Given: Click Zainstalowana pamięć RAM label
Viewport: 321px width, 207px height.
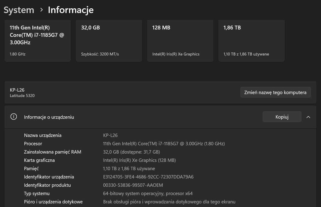Looking at the screenshot, I should 53,152.
